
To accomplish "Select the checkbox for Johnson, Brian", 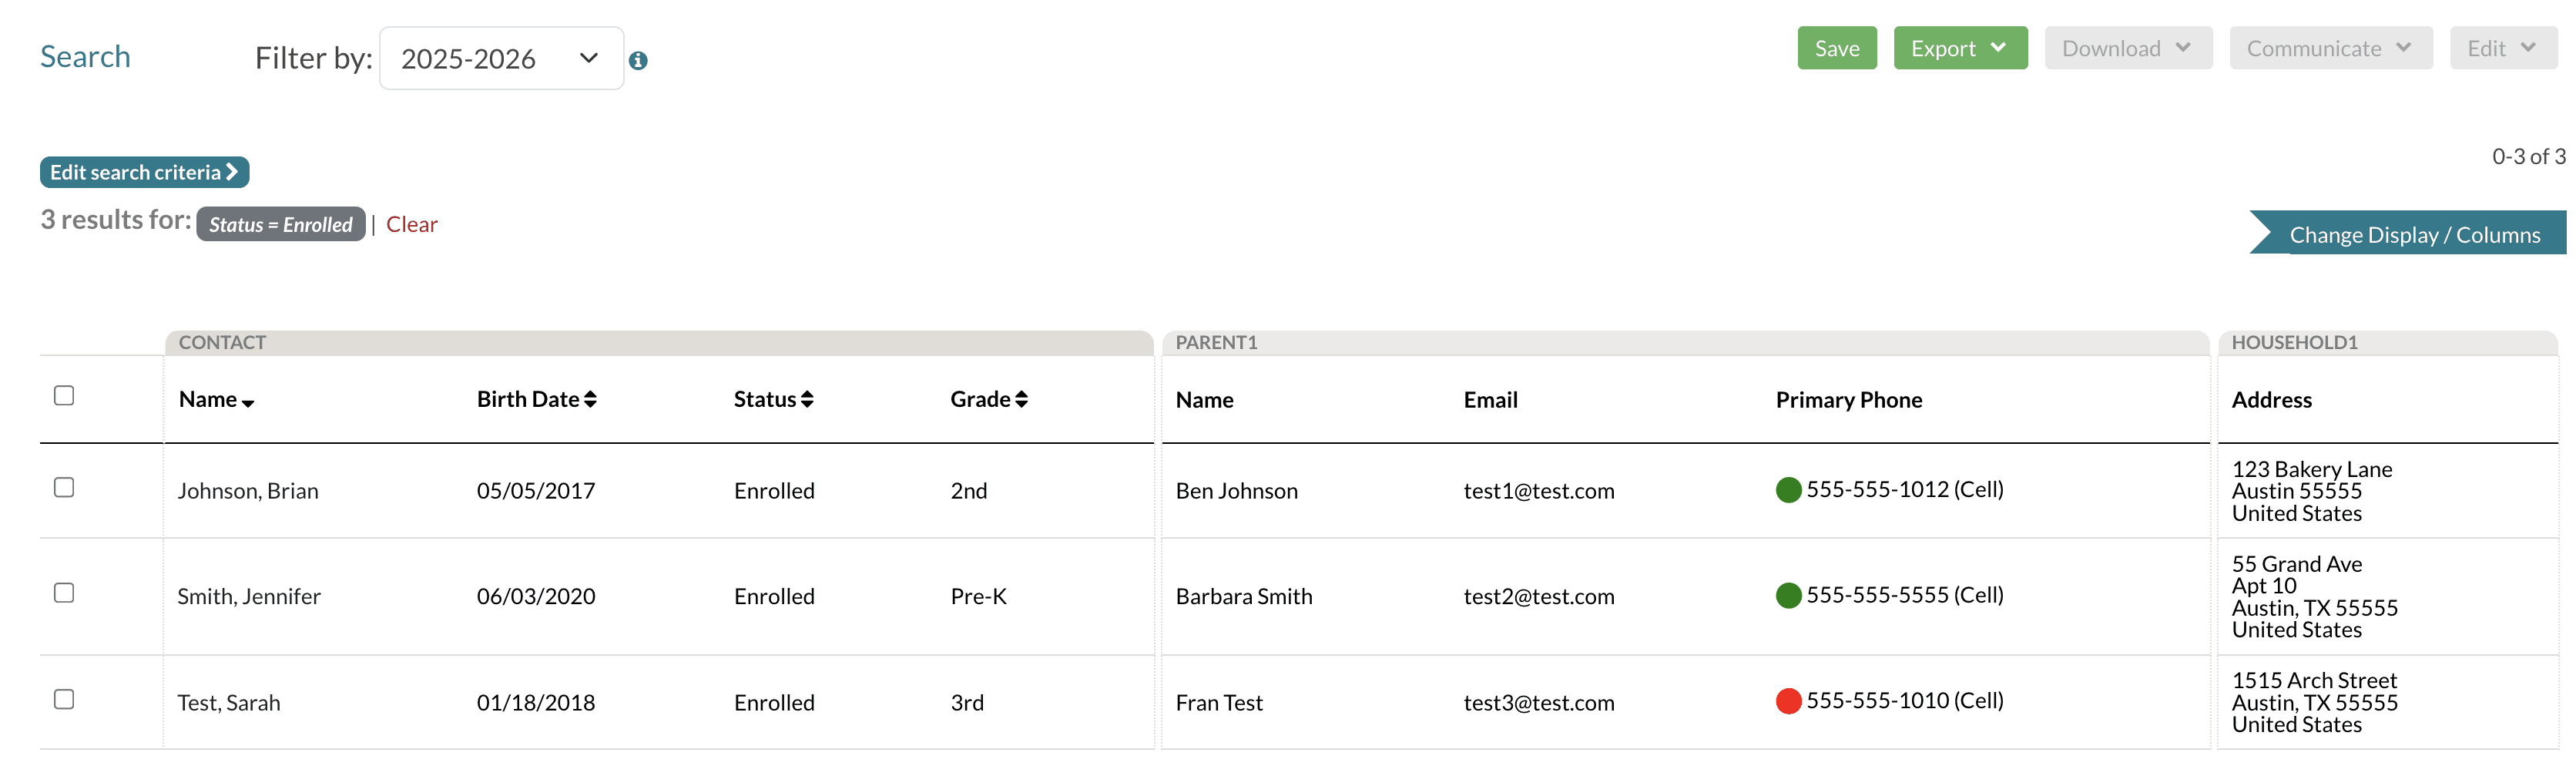I will click(64, 488).
